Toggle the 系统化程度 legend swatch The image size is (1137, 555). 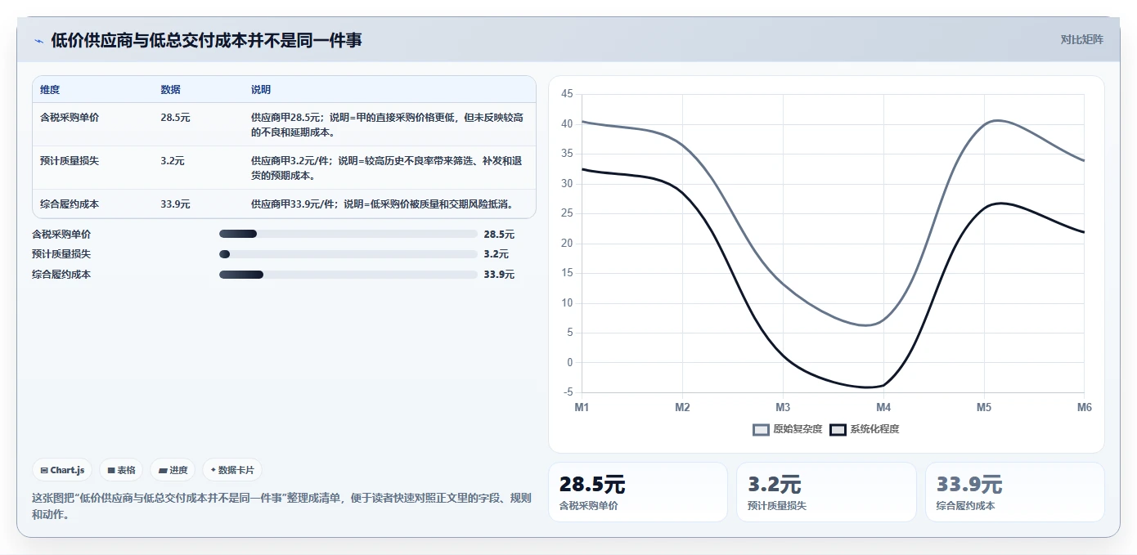tap(838, 430)
